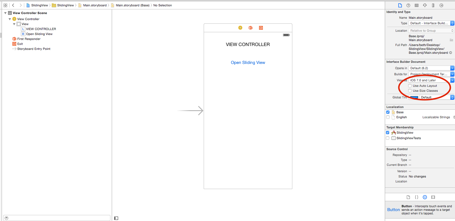This screenshot has width=455, height=221.
Task: Toggle the document outline panel button
Action: pos(116,218)
